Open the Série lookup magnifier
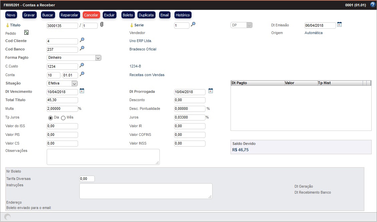The image size is (377, 222). pos(193,24)
